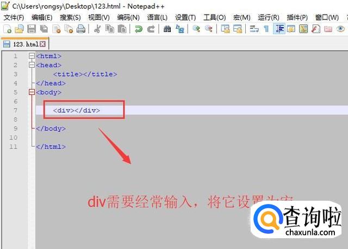The height and width of the screenshot is (249, 348).
Task: Open the 窗口(W) menu
Action: point(327,17)
